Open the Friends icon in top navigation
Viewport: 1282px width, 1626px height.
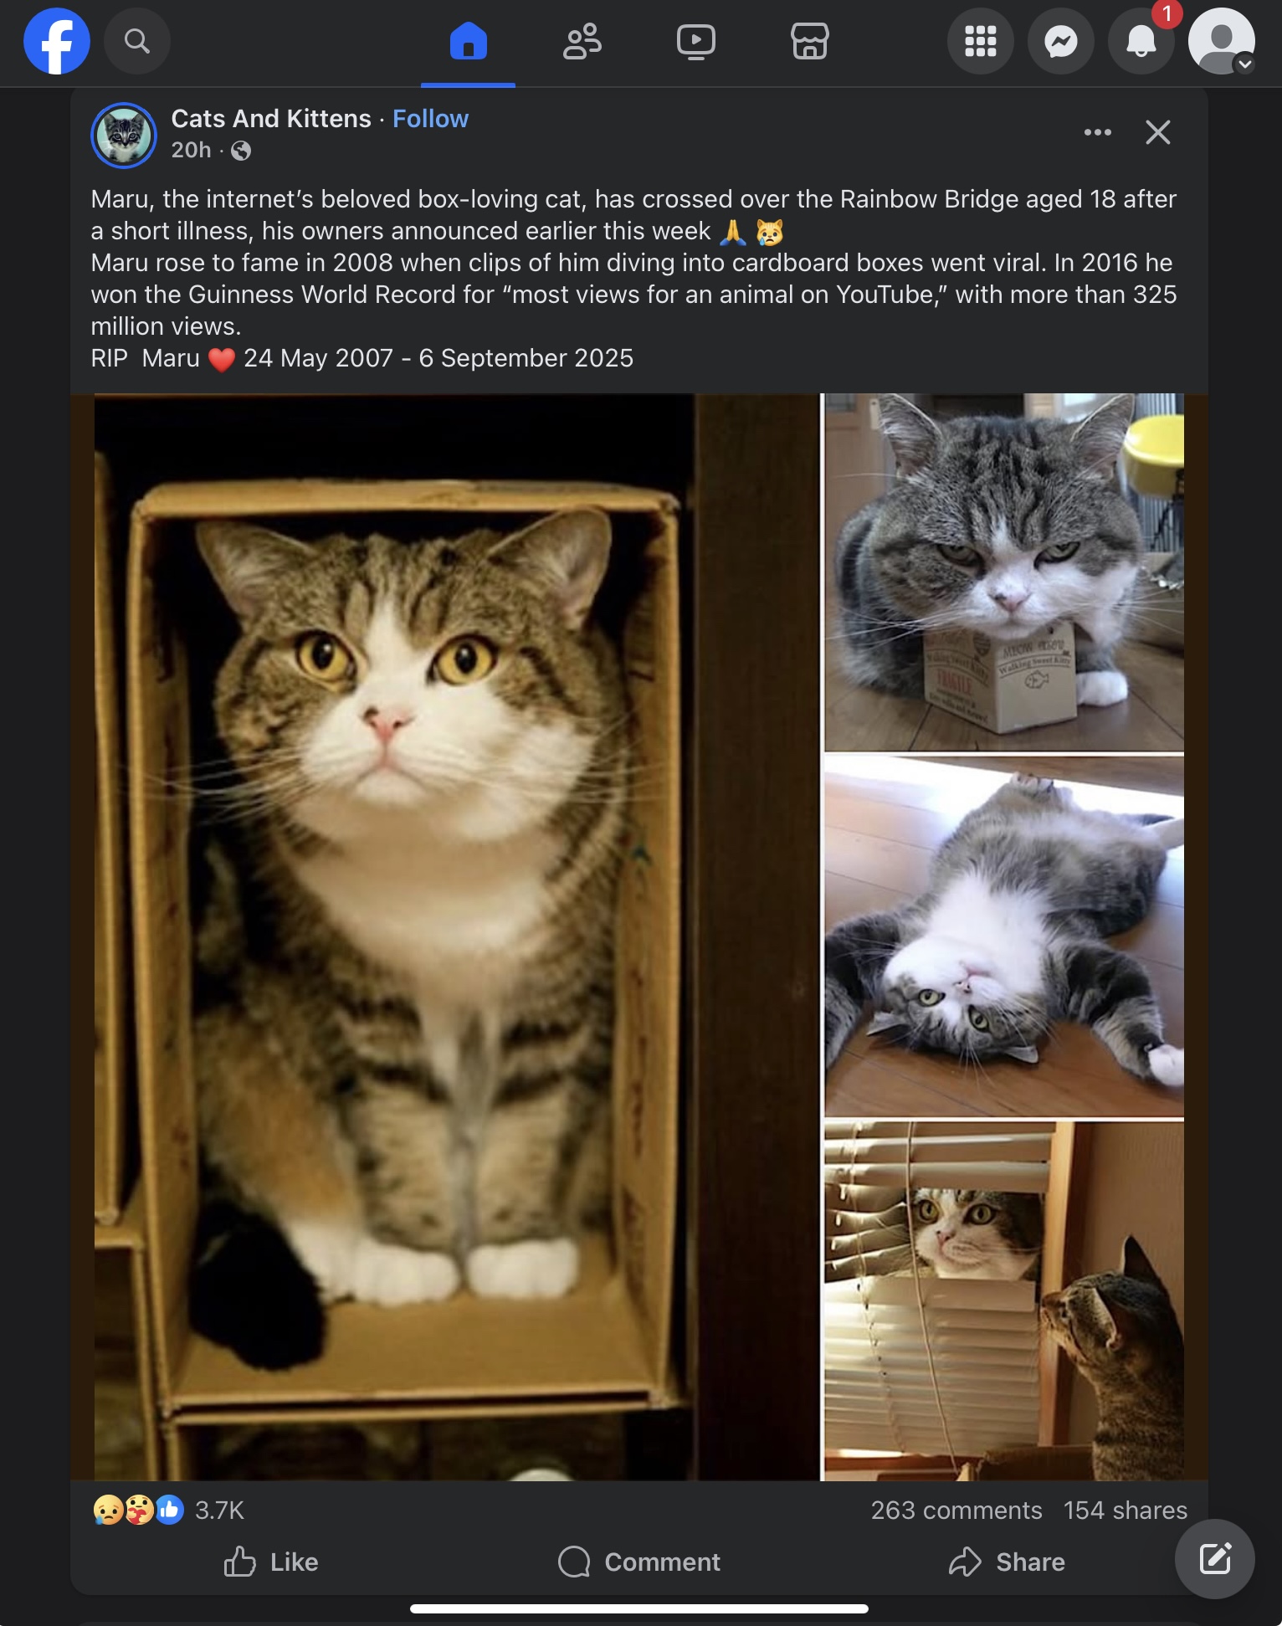(582, 41)
